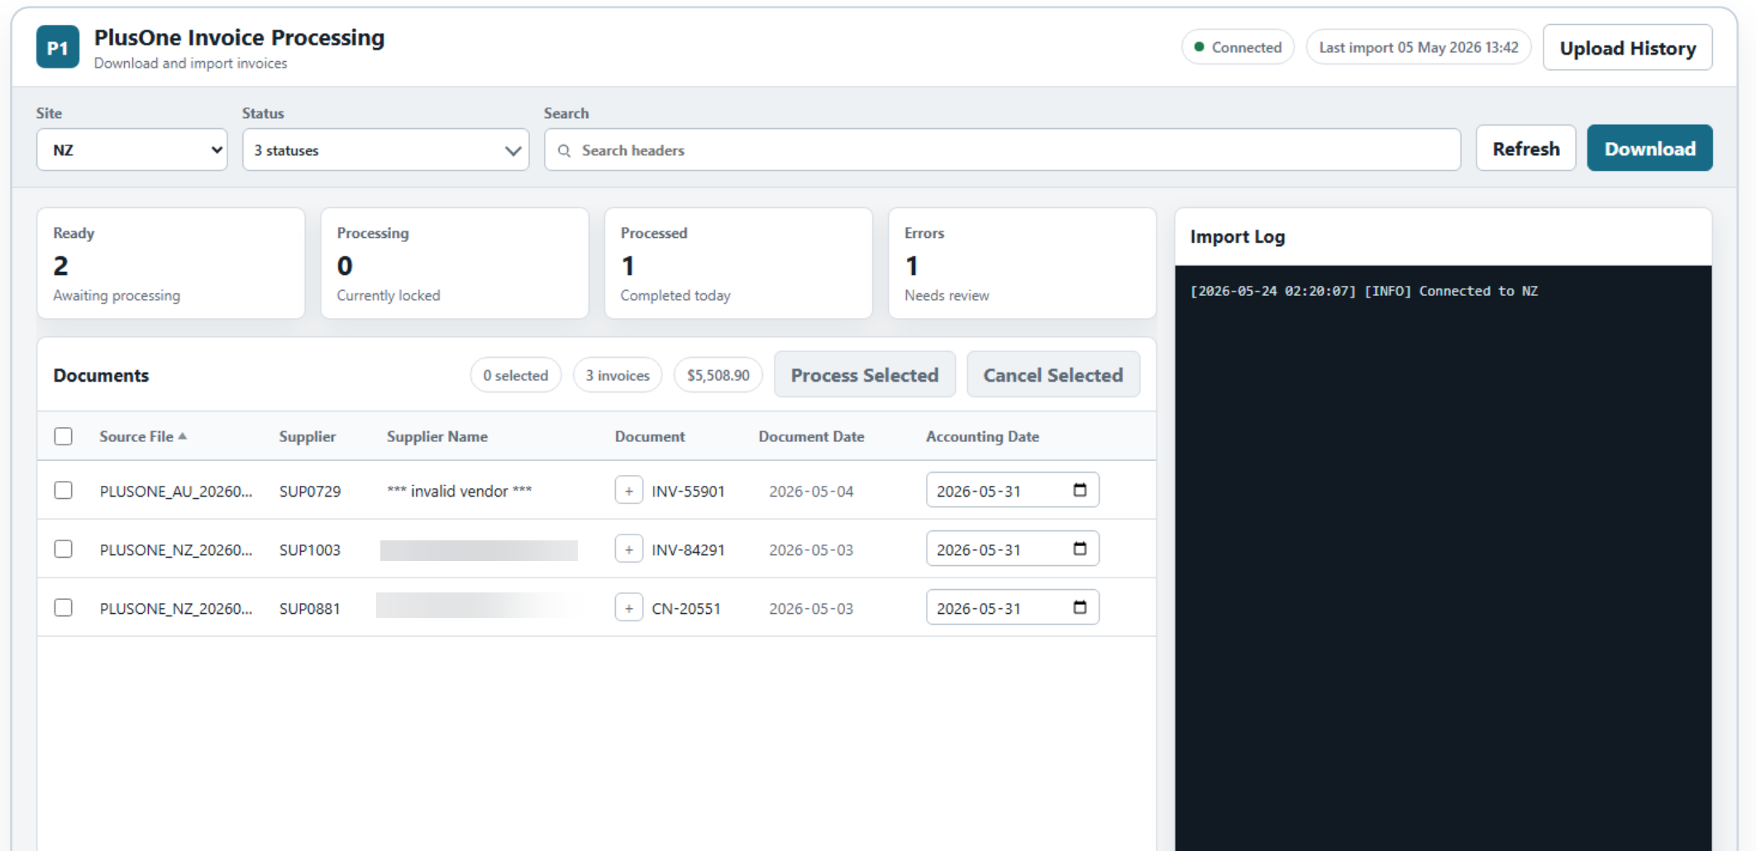Click the Refresh button
Image resolution: width=1756 pixels, height=851 pixels.
(1526, 149)
